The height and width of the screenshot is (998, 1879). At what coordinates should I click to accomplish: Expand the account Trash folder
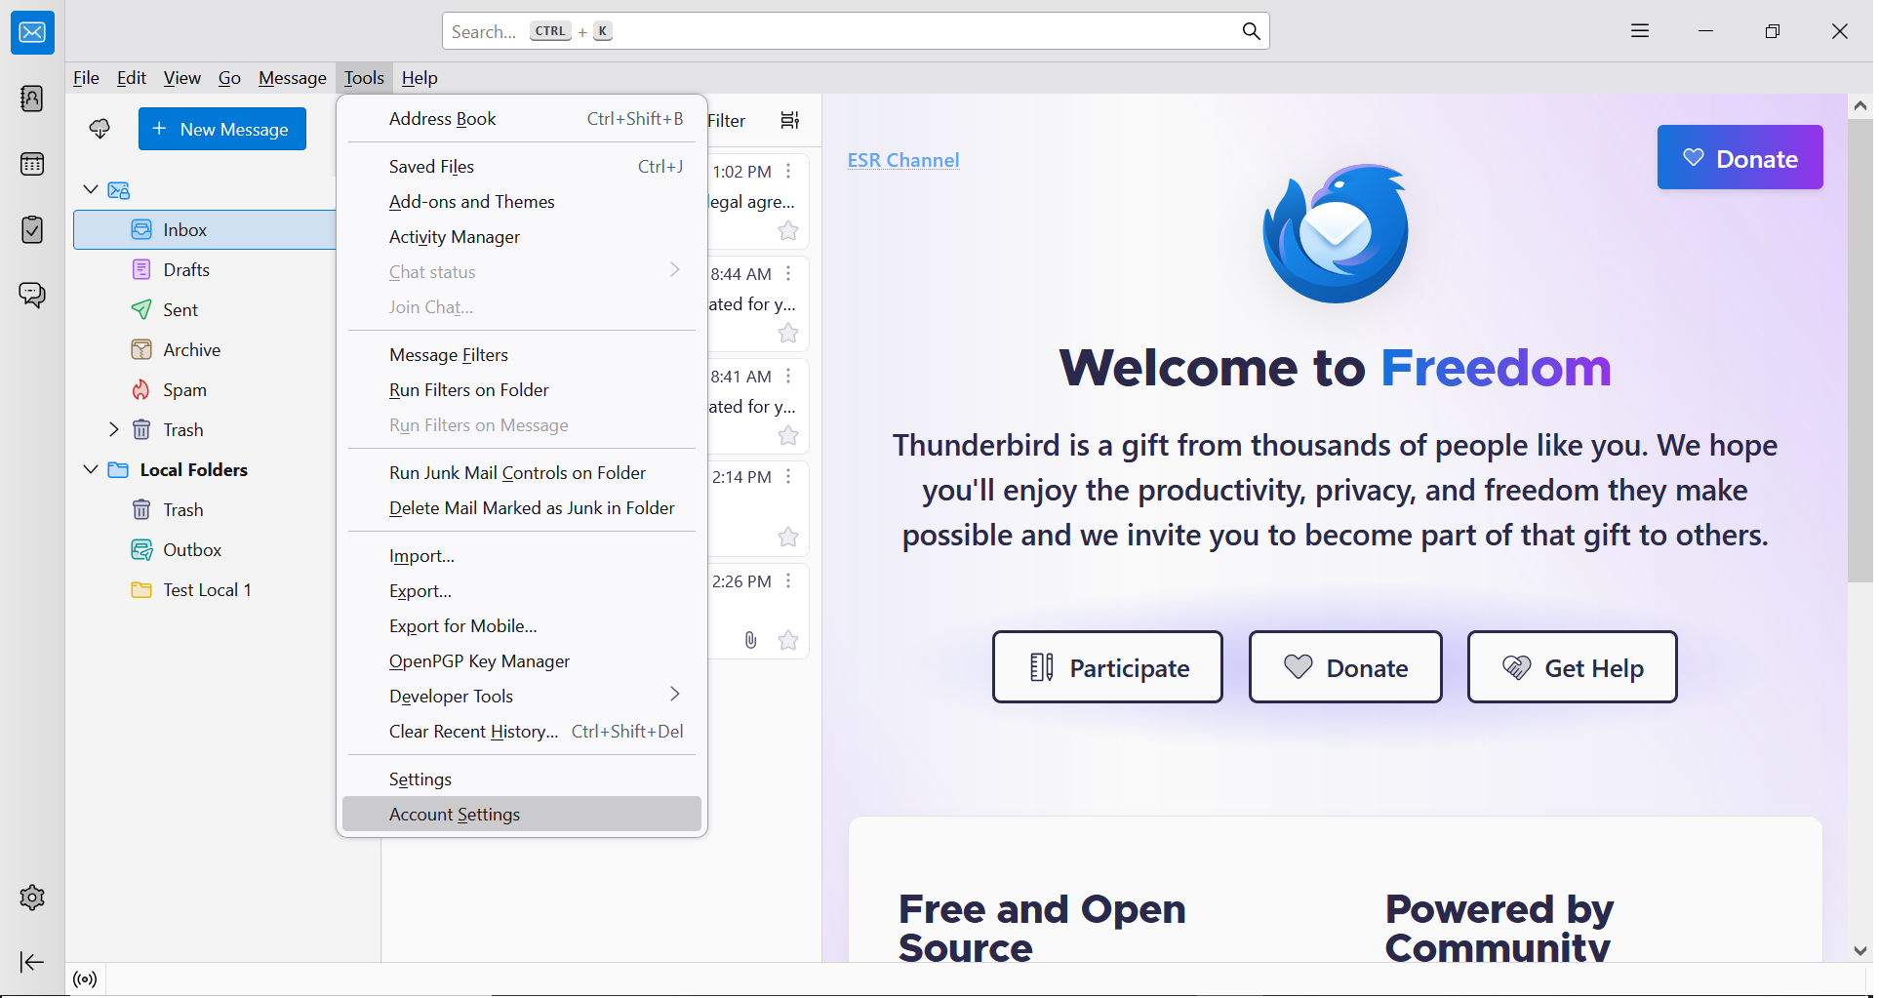point(113,429)
